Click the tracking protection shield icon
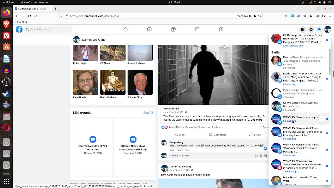 point(62,16)
